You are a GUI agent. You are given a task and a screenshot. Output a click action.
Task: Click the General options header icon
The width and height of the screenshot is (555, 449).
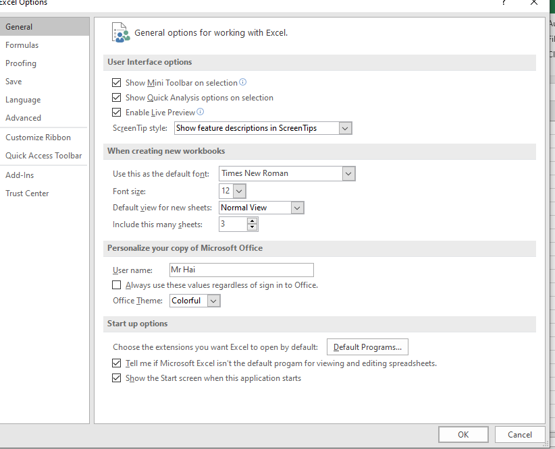click(120, 32)
